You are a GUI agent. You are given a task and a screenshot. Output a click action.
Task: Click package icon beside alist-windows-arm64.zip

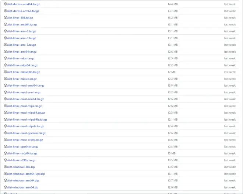pos(6,187)
